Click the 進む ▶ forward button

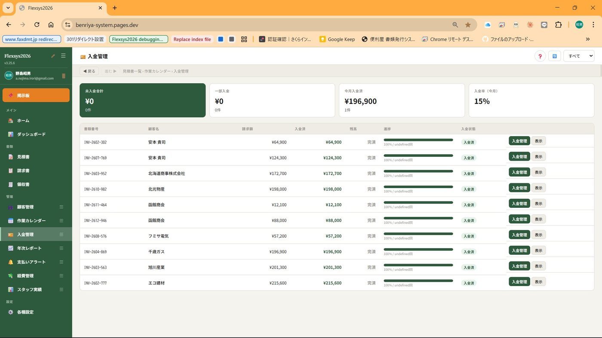(x=111, y=71)
